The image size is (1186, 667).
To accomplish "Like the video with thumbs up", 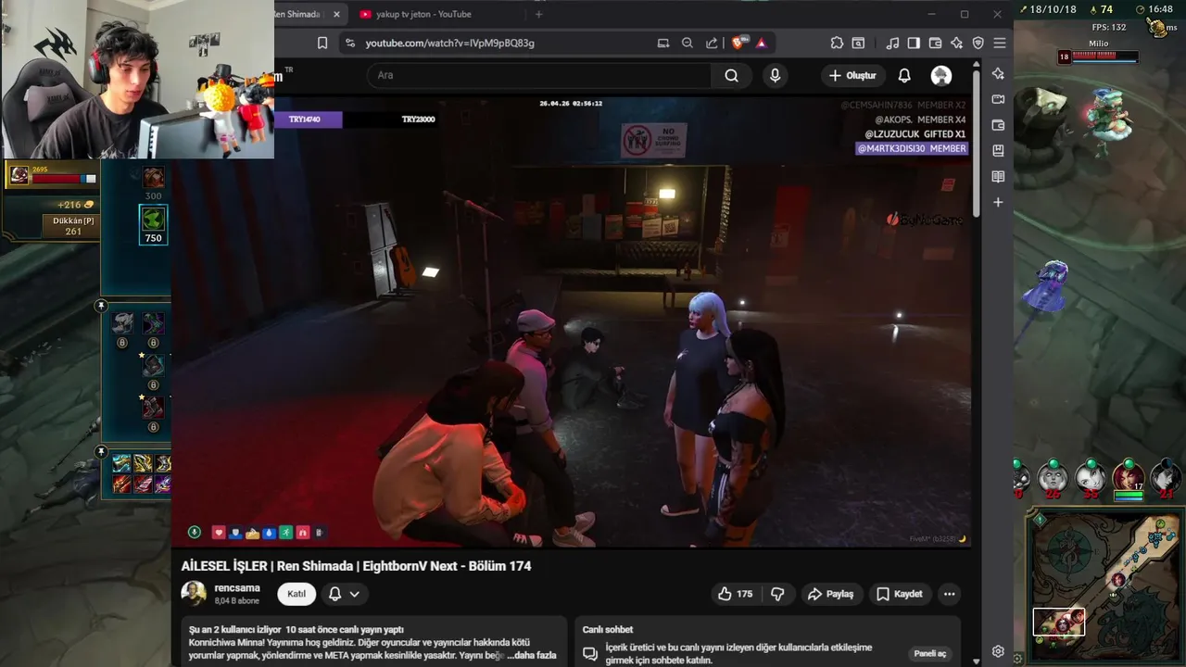I will 736,594.
